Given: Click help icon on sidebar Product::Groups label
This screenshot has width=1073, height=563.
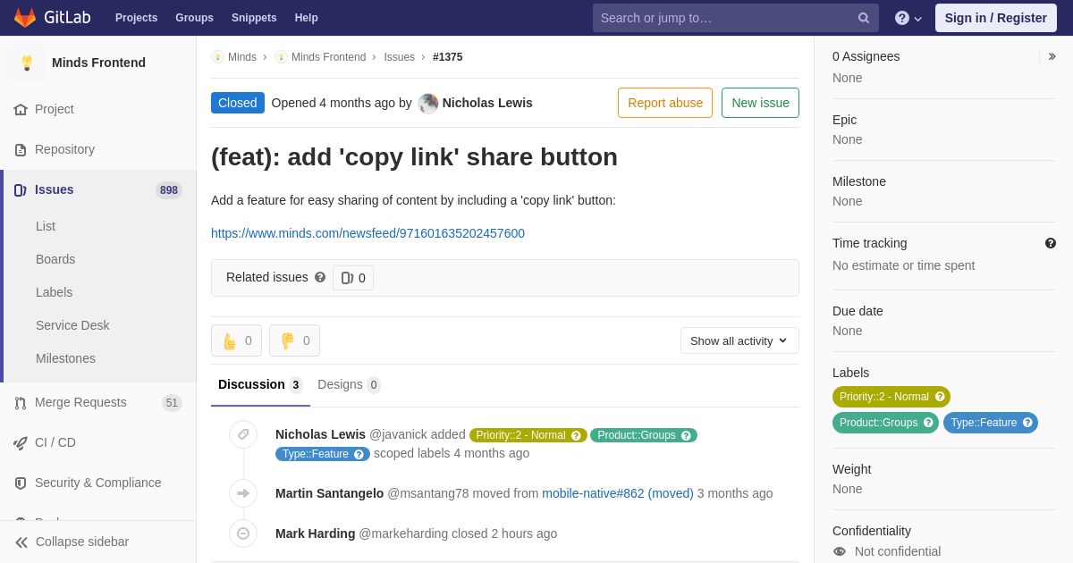Looking at the screenshot, I should point(928,423).
